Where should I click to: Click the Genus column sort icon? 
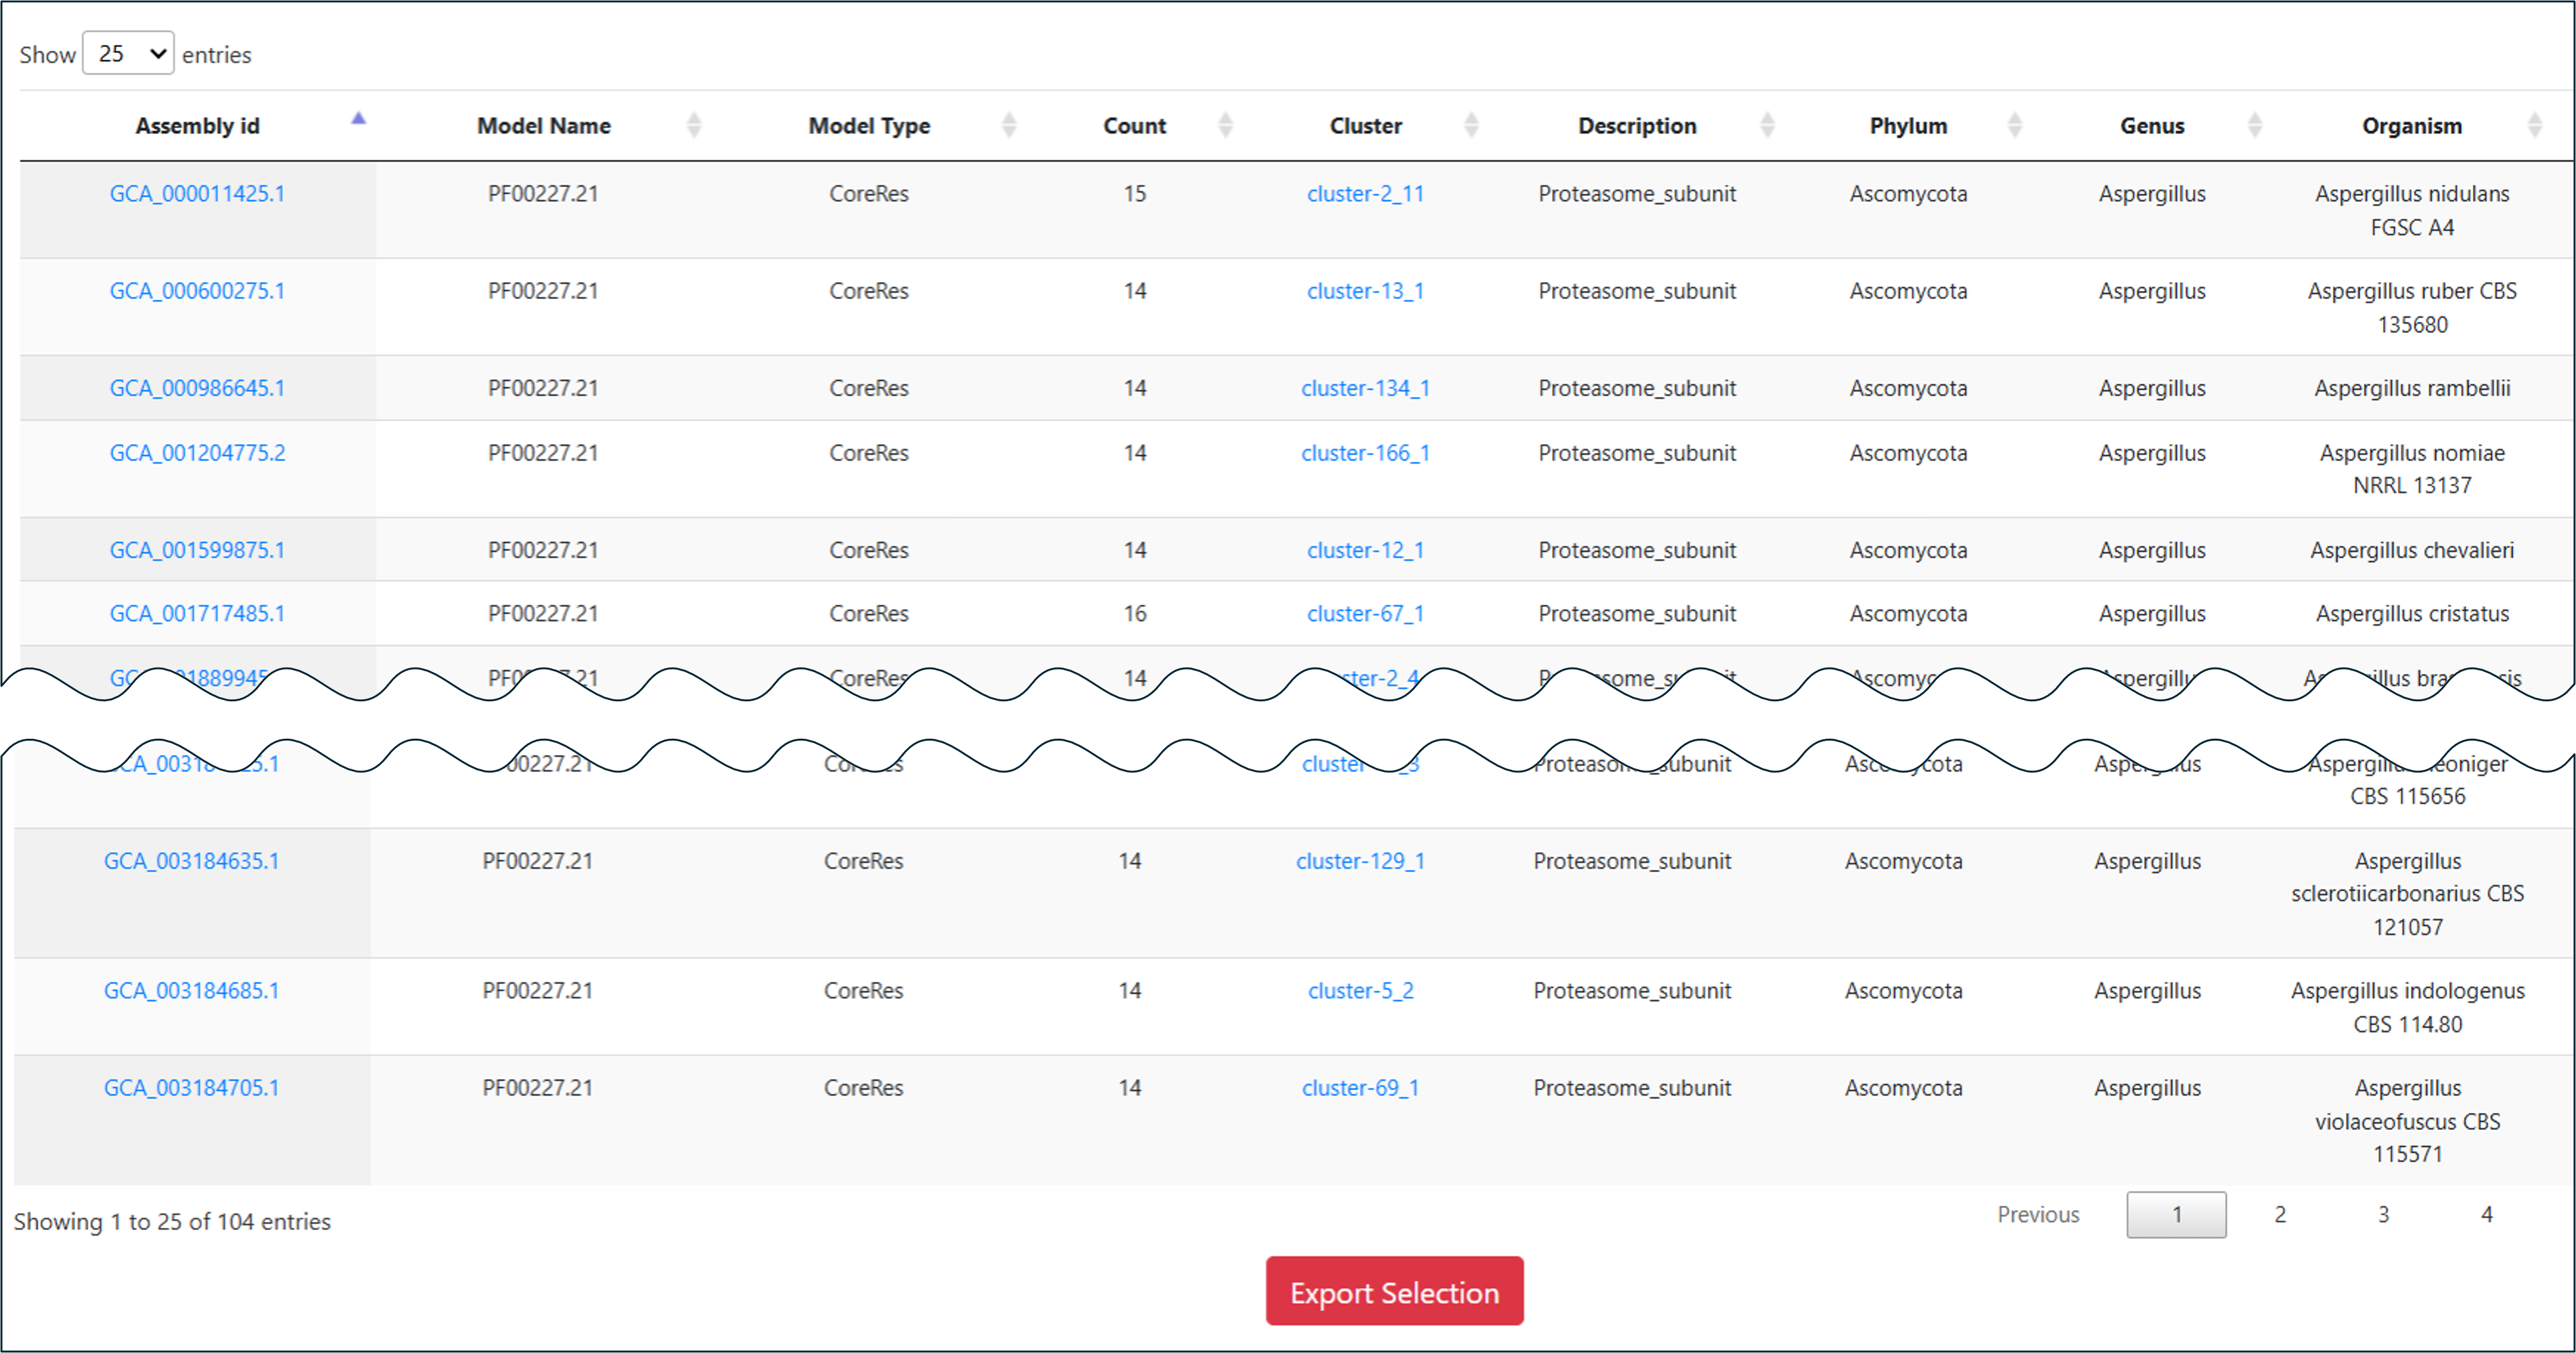[x=2255, y=125]
